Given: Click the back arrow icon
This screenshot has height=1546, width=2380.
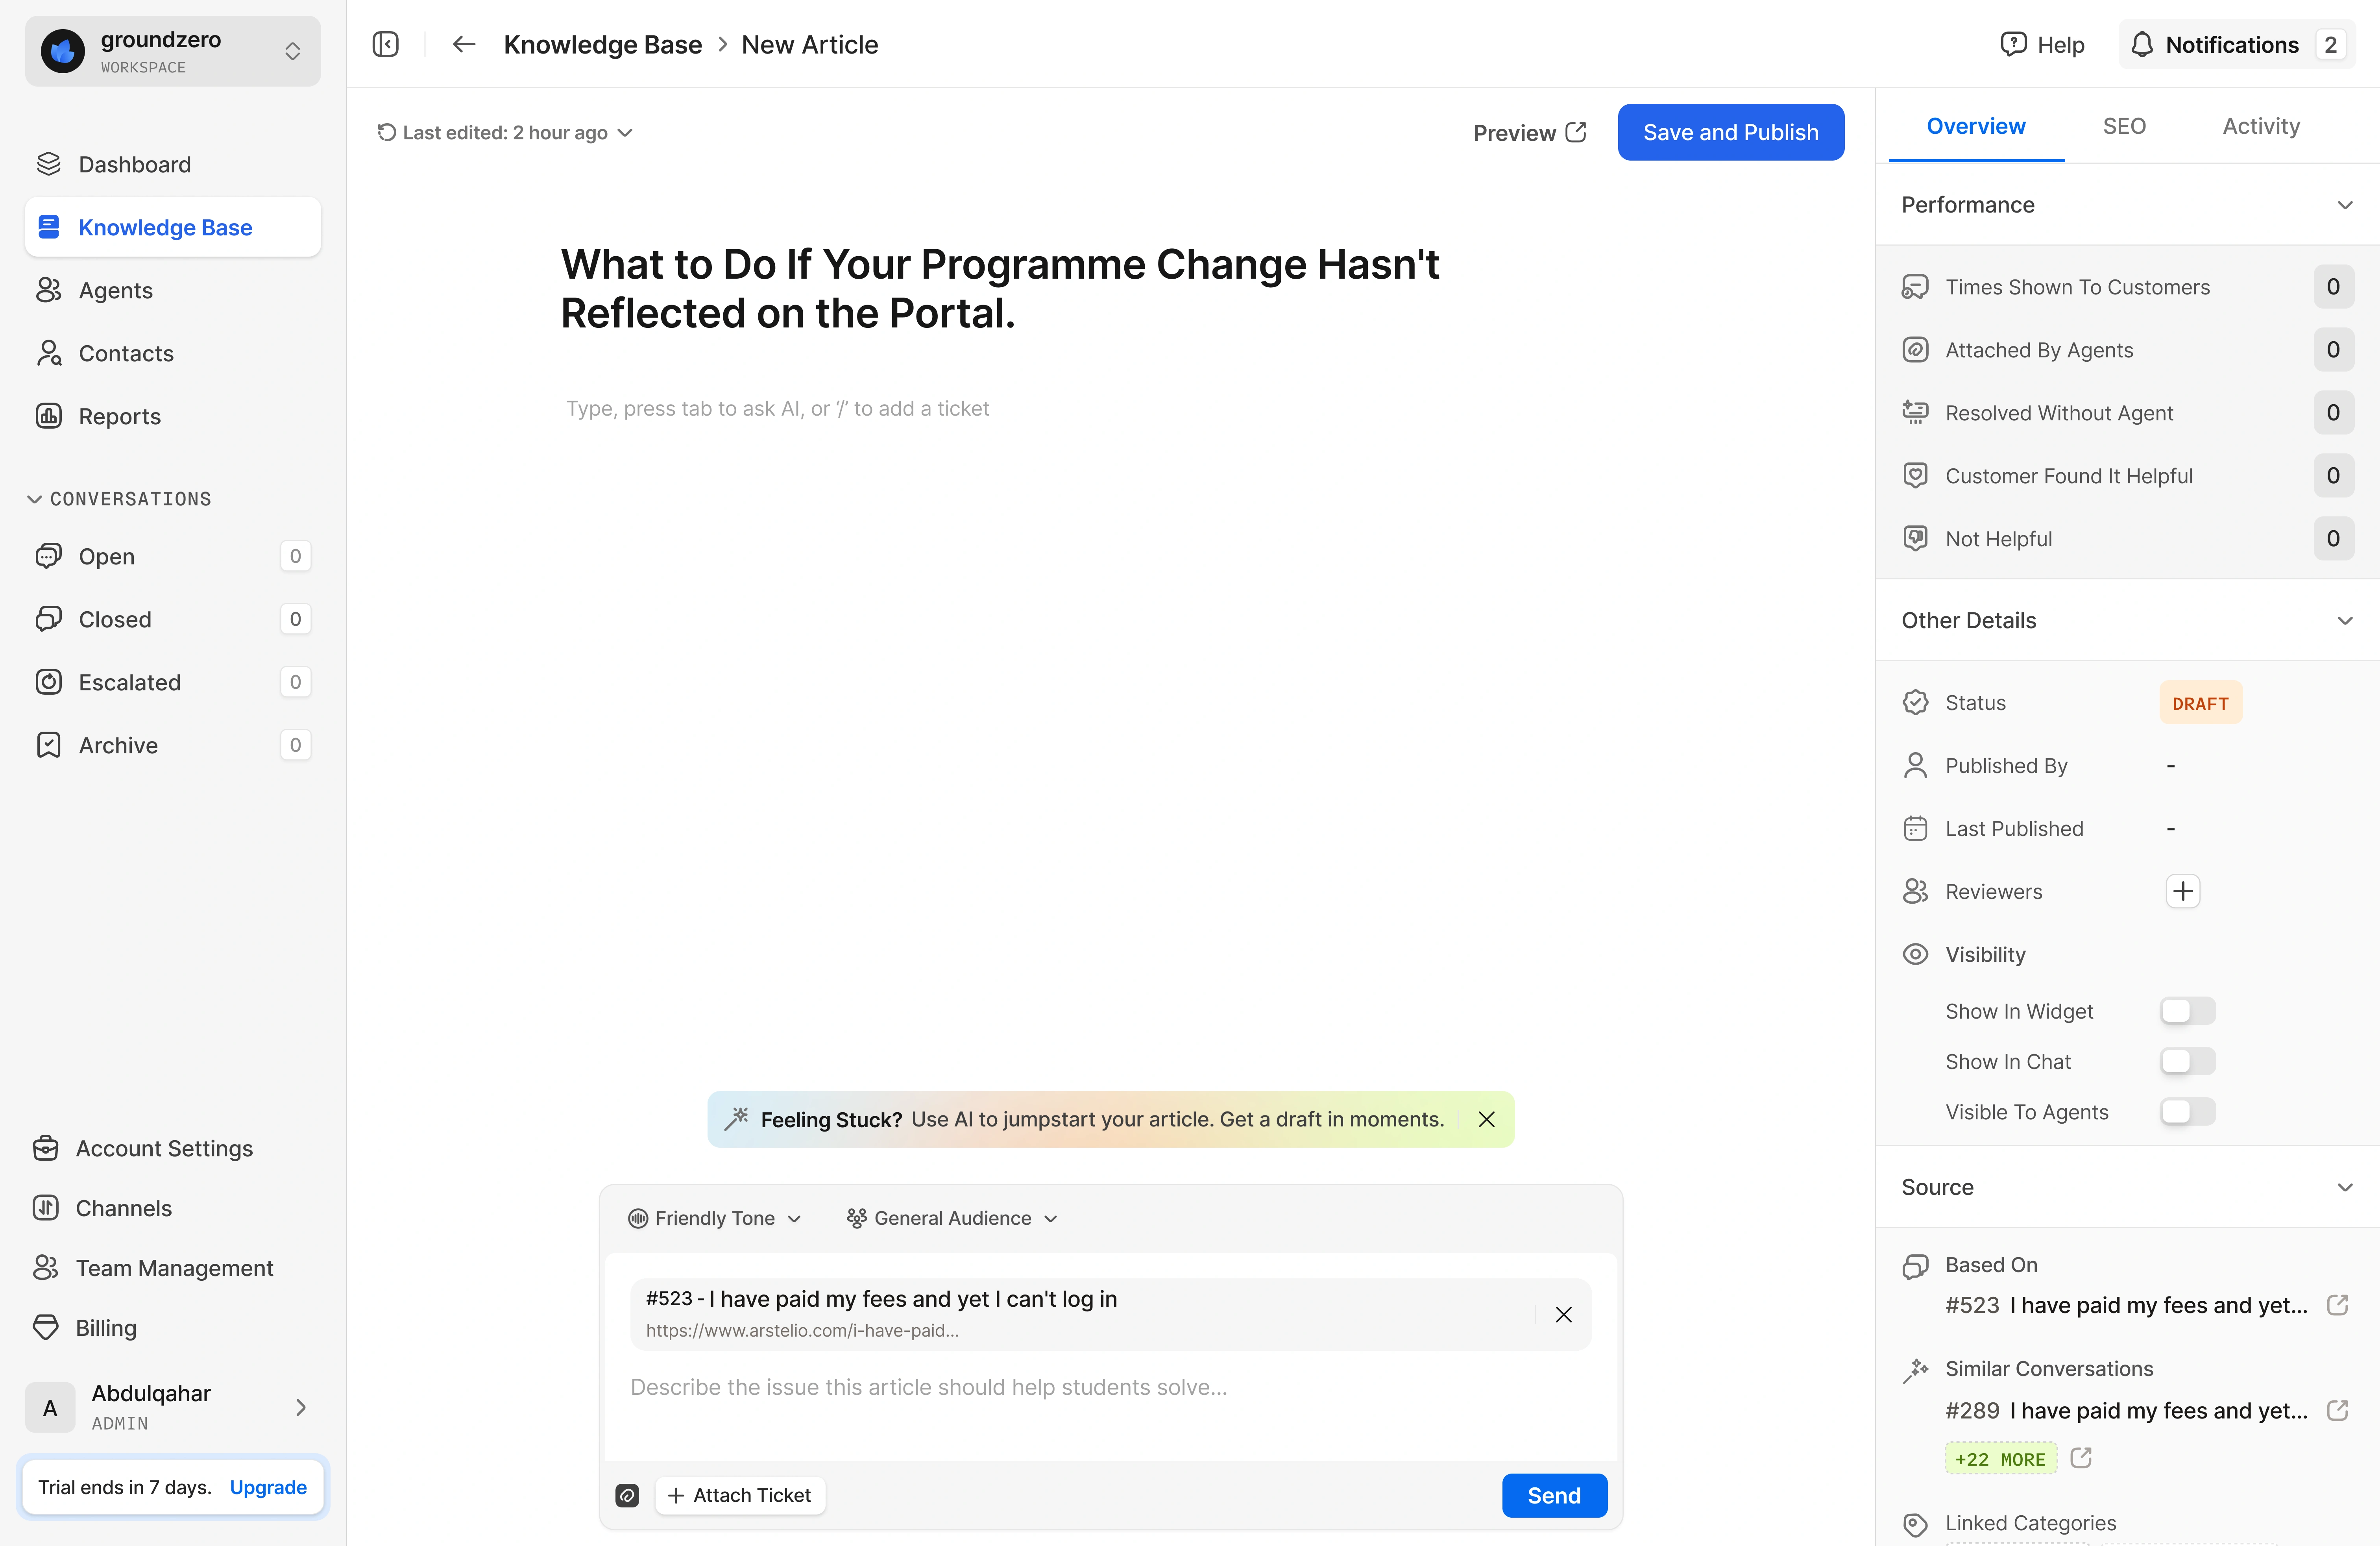Looking at the screenshot, I should pos(463,45).
